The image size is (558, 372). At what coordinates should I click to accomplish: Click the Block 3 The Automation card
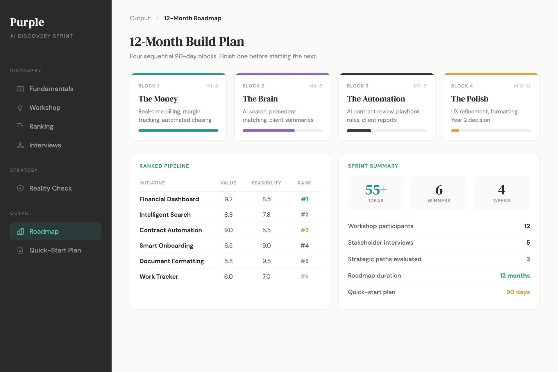387,106
